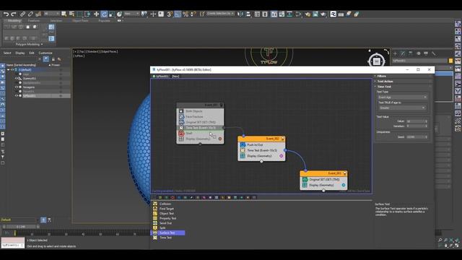
Task: Select the Send Out operator
Action: [x=165, y=223]
